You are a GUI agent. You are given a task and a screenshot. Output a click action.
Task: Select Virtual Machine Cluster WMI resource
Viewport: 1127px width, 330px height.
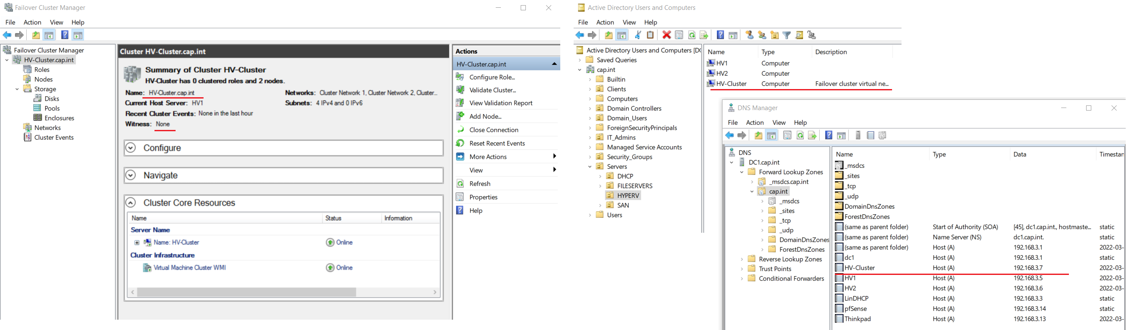(x=190, y=268)
